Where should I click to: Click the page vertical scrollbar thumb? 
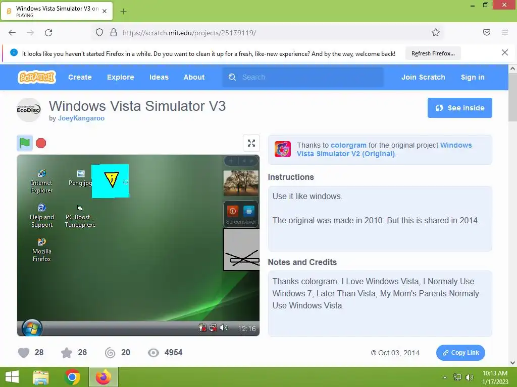[512, 97]
